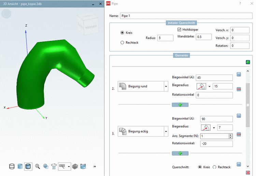Select Kreis initial cross-section radio button
The image size is (256, 176).
(x=122, y=33)
